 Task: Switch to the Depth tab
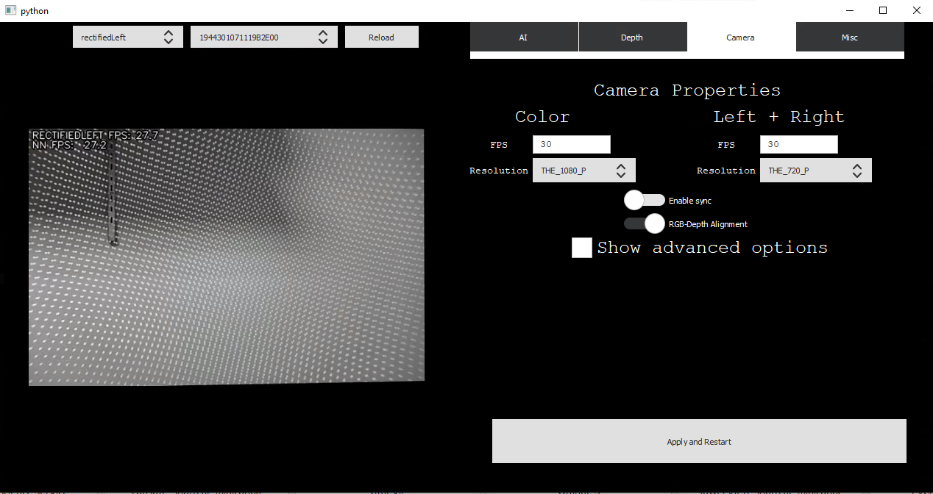pos(632,37)
